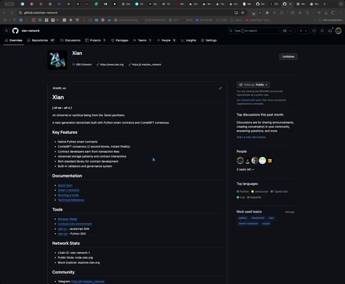345x284 pixels.
Task: Open the Teams tab
Action: [x=142, y=40]
